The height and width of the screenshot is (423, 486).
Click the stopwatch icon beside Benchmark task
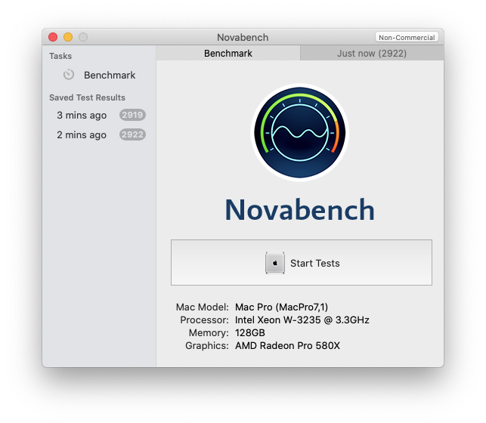[x=69, y=75]
